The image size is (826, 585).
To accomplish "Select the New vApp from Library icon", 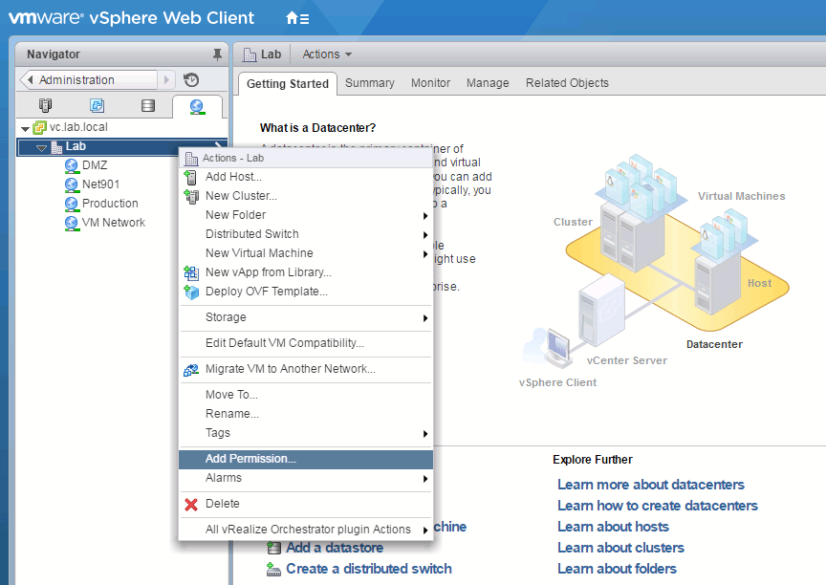I will click(189, 272).
